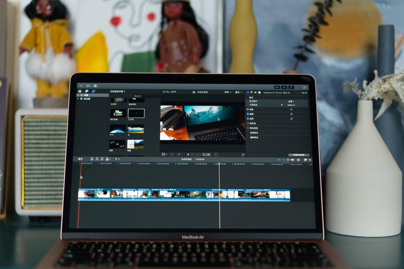Click the Crop on-screen control icon
The width and height of the screenshot is (404, 269).
[291, 114]
